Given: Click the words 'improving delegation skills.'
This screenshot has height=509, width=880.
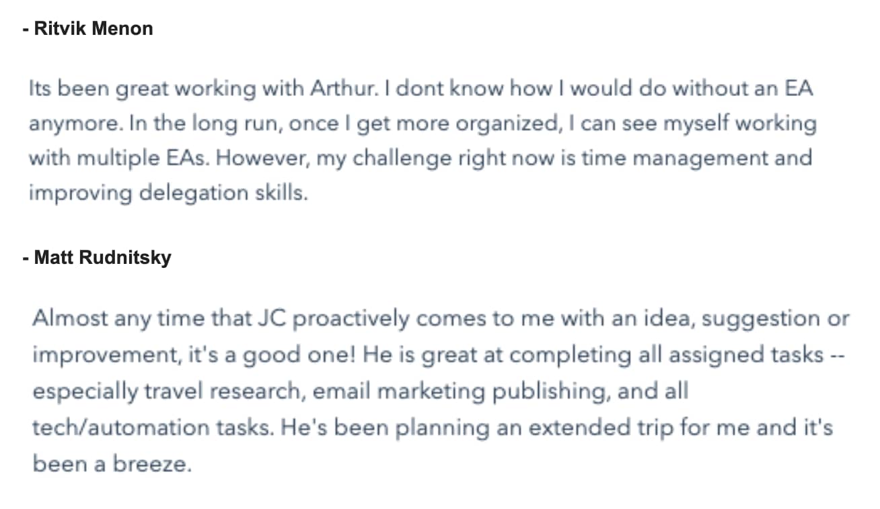Looking at the screenshot, I should tap(168, 194).
